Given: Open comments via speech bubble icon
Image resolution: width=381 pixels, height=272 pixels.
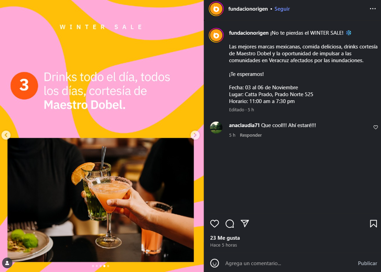Looking at the screenshot, I should pos(230,223).
